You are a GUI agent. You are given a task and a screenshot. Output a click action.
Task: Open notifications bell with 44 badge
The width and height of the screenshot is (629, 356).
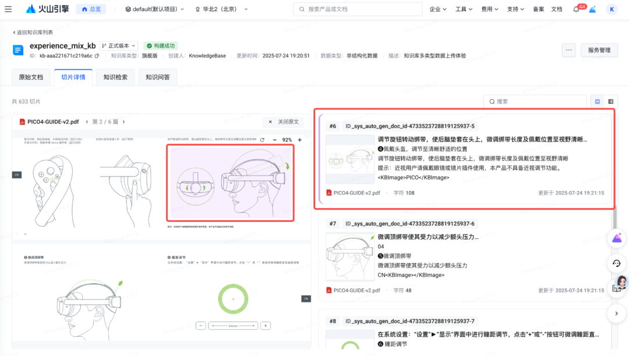[x=577, y=9]
